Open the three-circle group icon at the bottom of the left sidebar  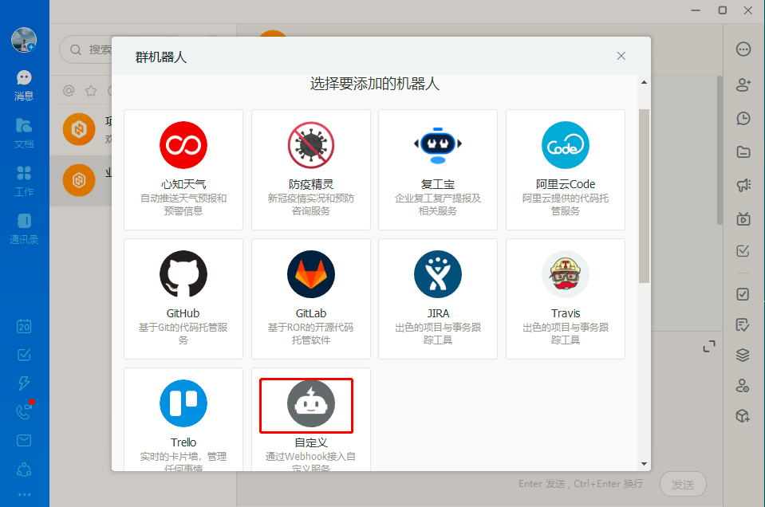(24, 470)
